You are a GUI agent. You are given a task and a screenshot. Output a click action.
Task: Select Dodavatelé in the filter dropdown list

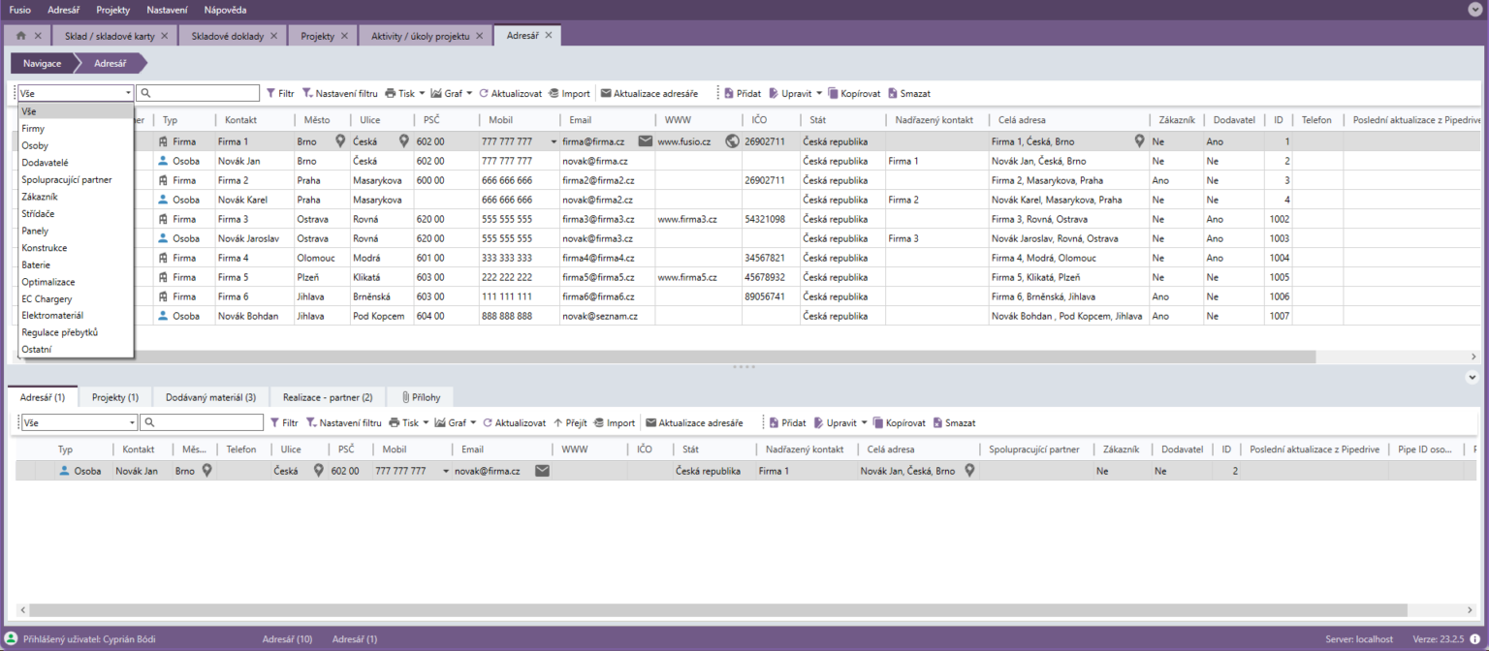click(76, 163)
